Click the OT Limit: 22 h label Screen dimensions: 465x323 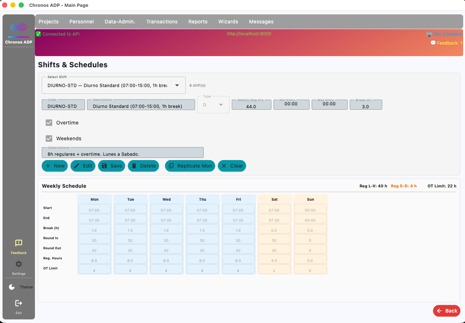point(442,186)
